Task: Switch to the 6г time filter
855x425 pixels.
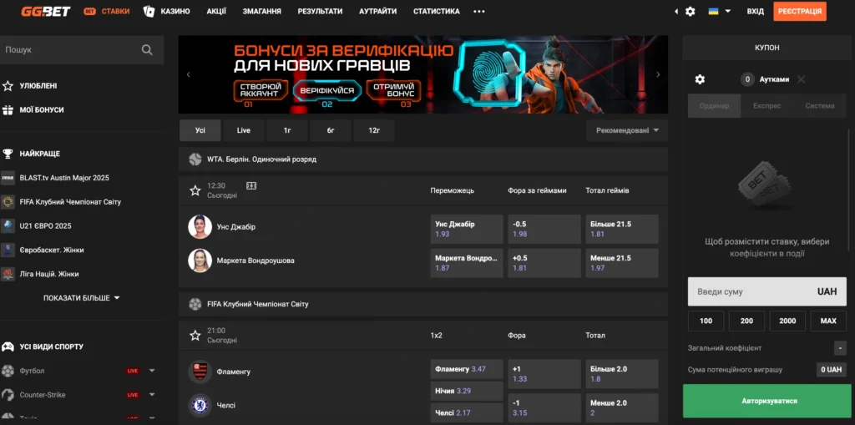Action: [x=331, y=130]
